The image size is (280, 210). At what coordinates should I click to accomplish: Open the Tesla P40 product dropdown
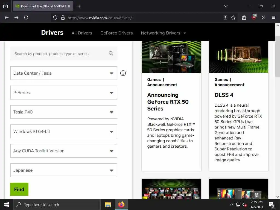(63, 112)
